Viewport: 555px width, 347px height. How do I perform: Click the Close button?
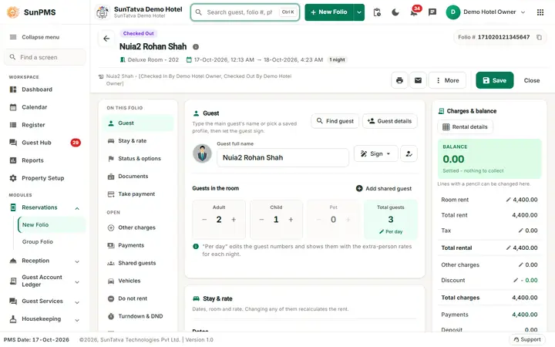[x=532, y=80]
